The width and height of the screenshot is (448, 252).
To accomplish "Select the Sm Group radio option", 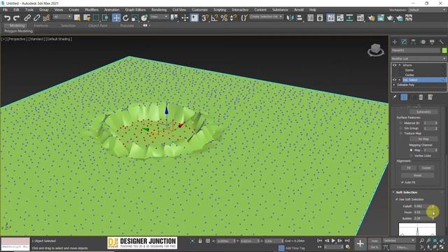I will pyautogui.click(x=400, y=128).
